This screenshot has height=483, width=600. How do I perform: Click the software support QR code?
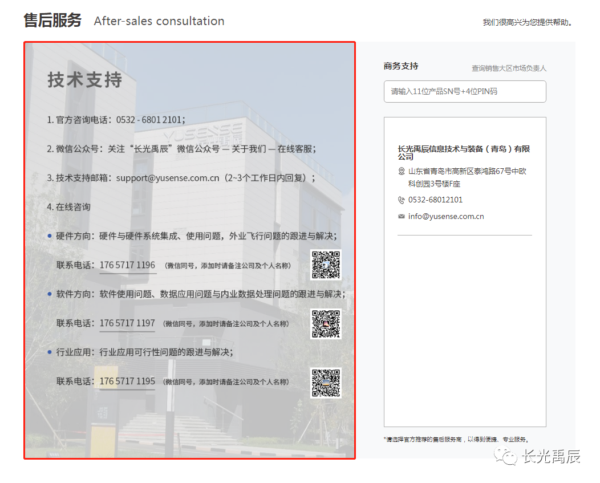tap(326, 324)
